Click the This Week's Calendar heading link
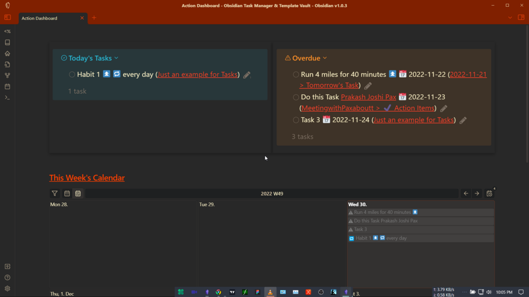 tap(87, 178)
